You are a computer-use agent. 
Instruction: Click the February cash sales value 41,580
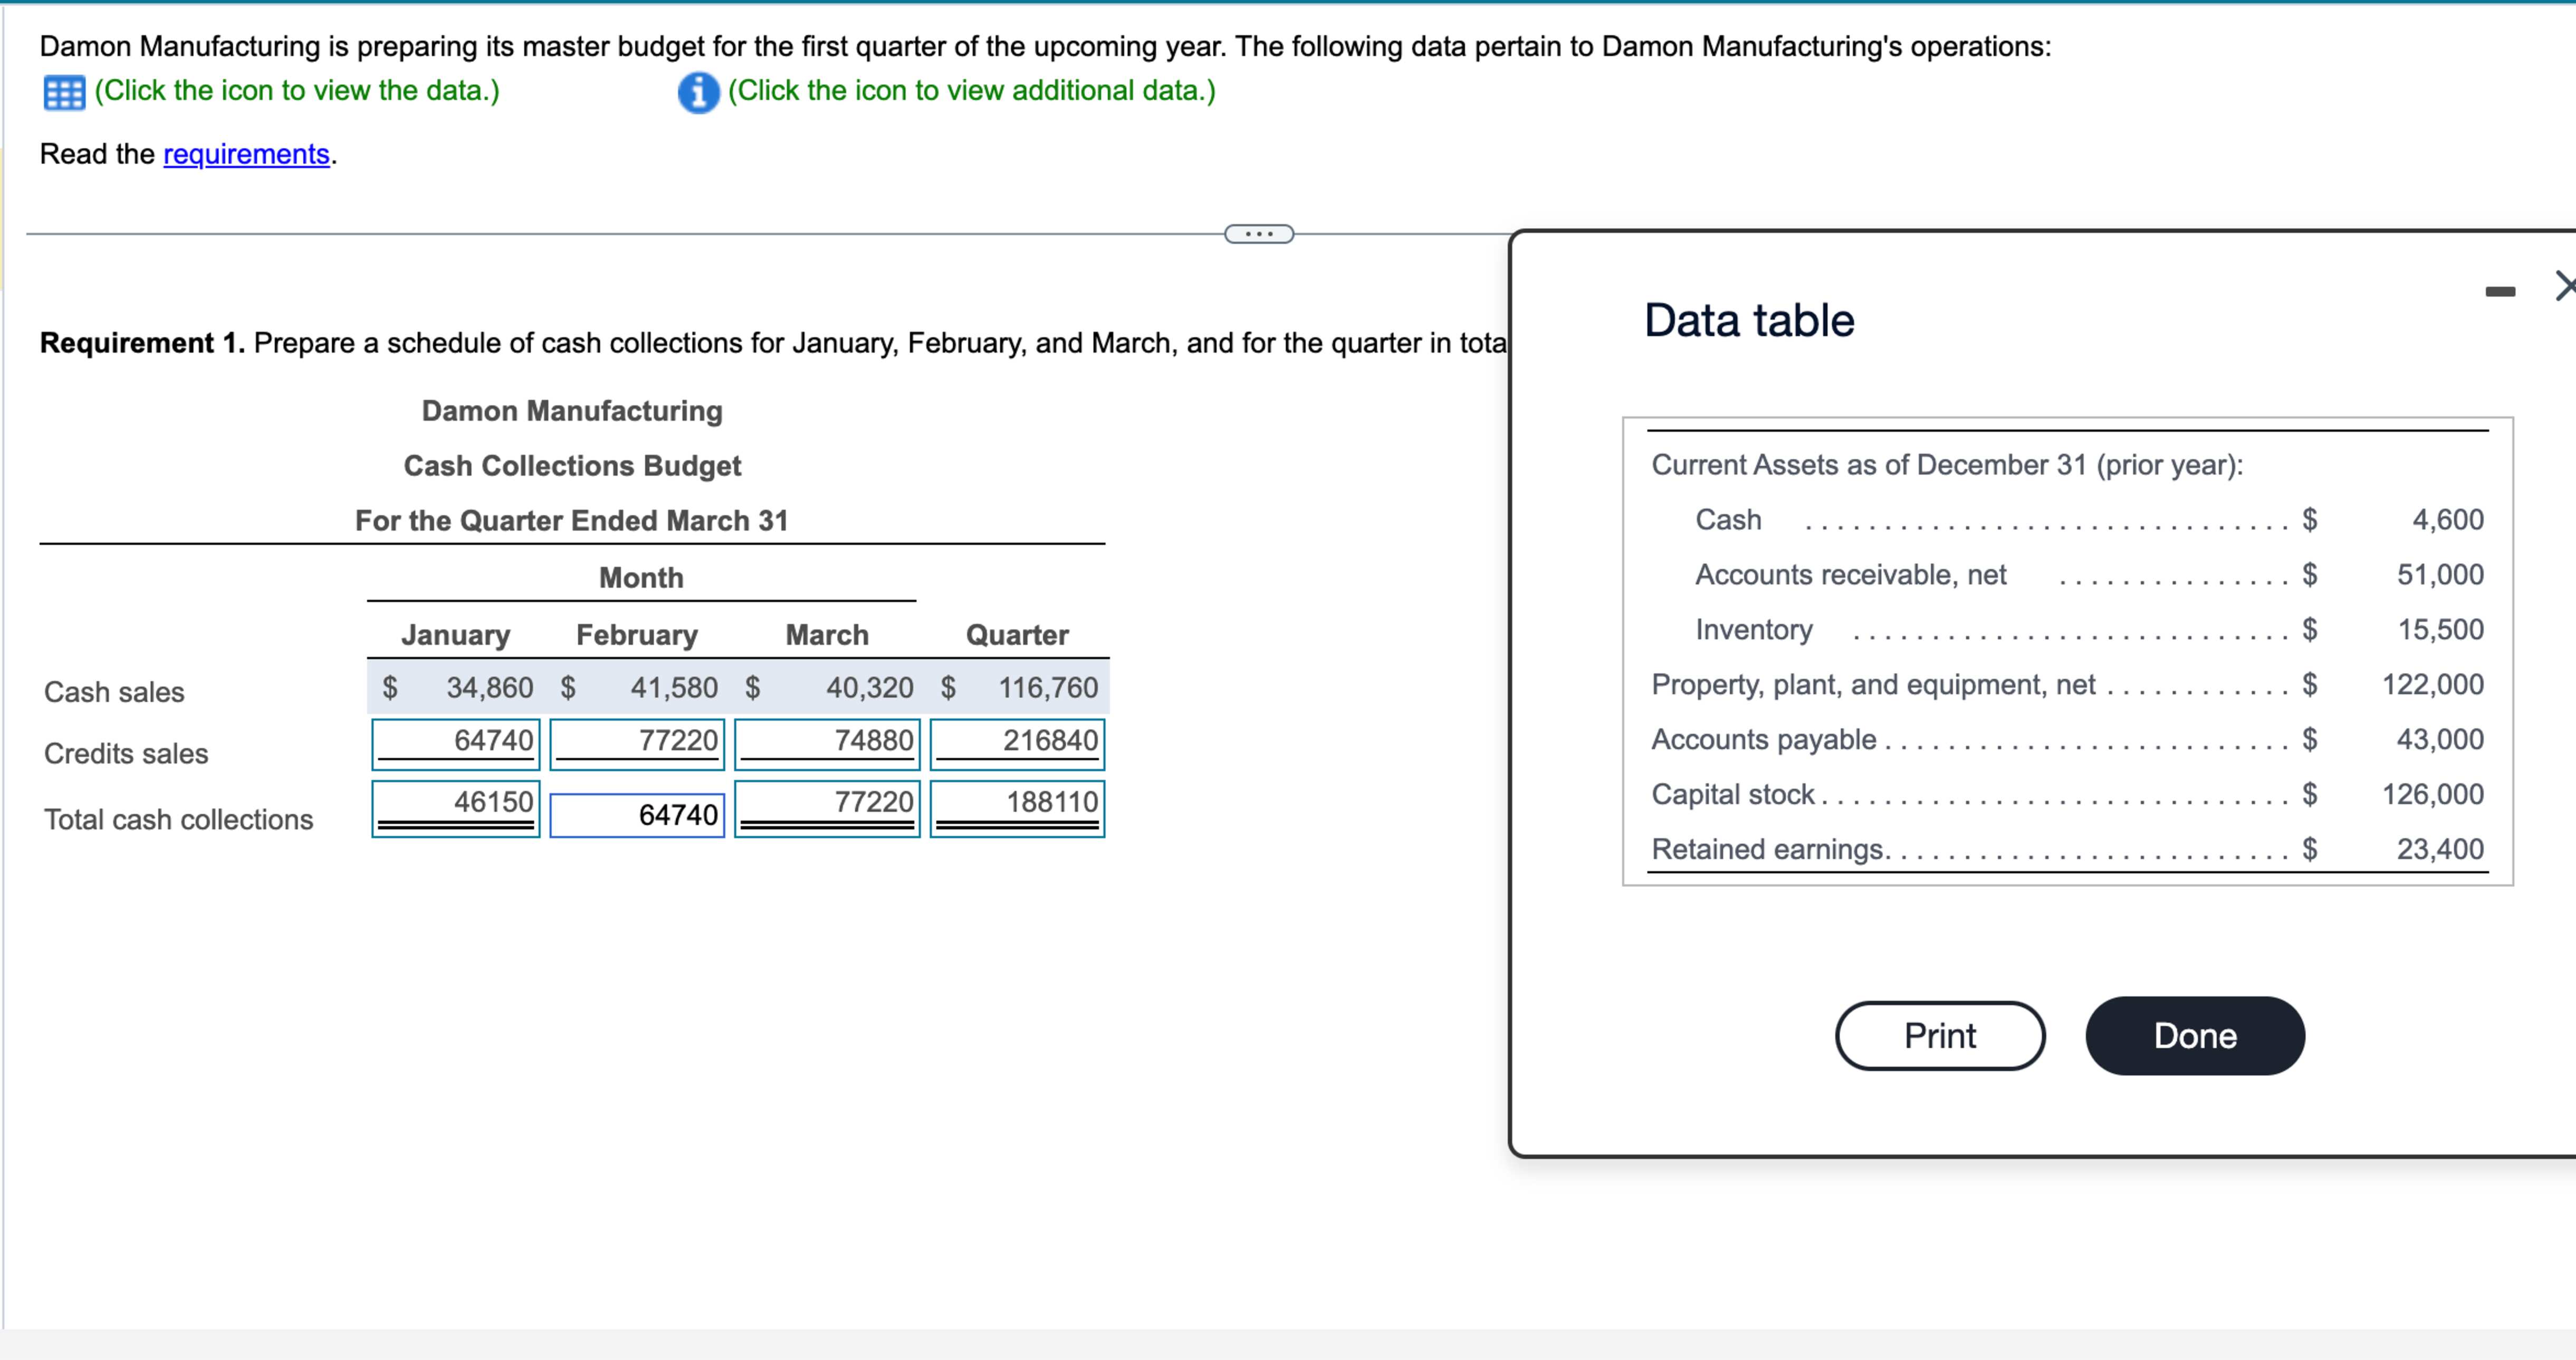point(674,688)
